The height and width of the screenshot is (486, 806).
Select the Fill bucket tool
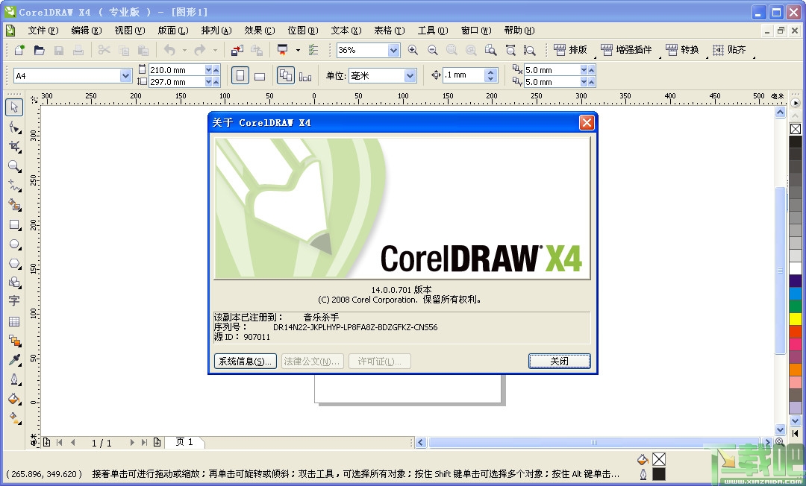point(14,399)
